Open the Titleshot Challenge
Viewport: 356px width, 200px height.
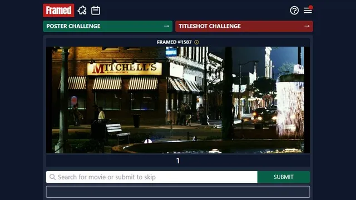[244, 26]
